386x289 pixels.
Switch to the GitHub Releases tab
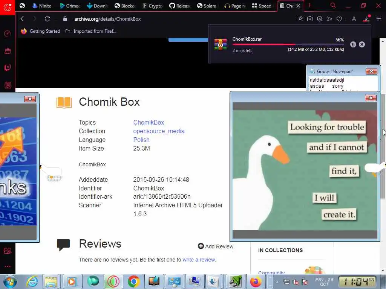click(180, 6)
